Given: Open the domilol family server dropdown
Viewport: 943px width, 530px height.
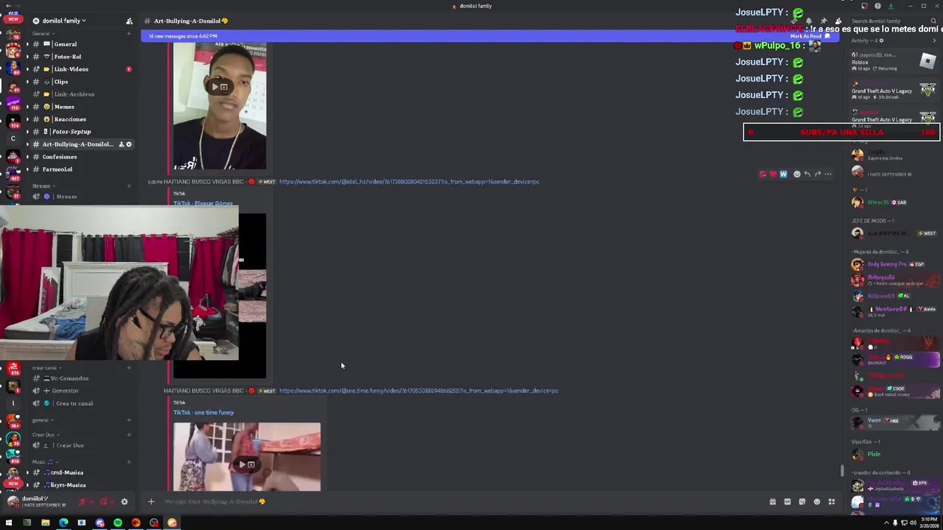Looking at the screenshot, I should point(63,21).
